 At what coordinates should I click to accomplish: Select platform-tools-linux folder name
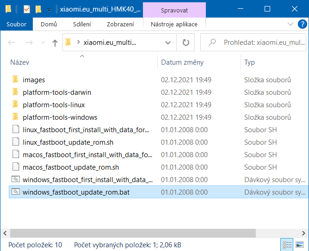(x=54, y=105)
